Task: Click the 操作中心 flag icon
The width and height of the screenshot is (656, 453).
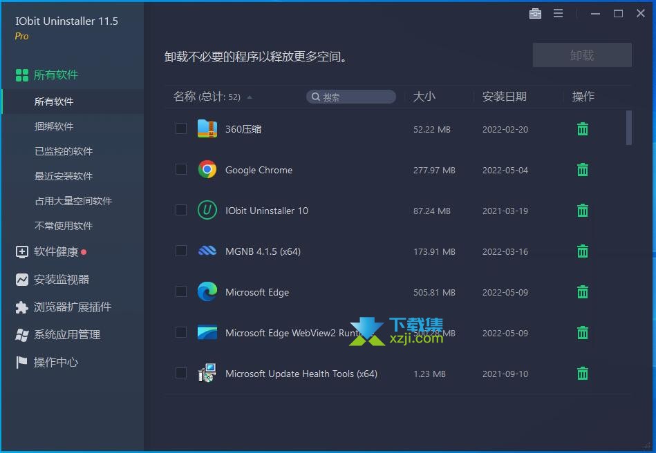Action: pyautogui.click(x=21, y=363)
